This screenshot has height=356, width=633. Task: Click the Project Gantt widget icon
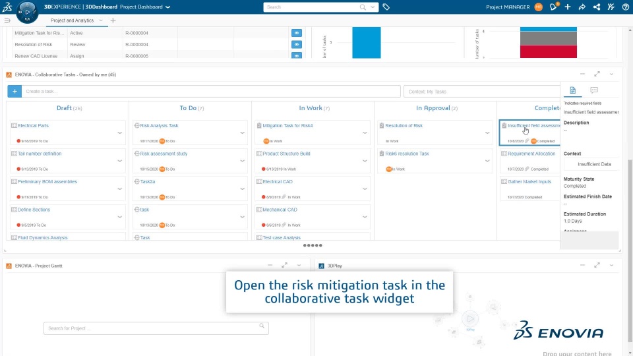(x=9, y=266)
